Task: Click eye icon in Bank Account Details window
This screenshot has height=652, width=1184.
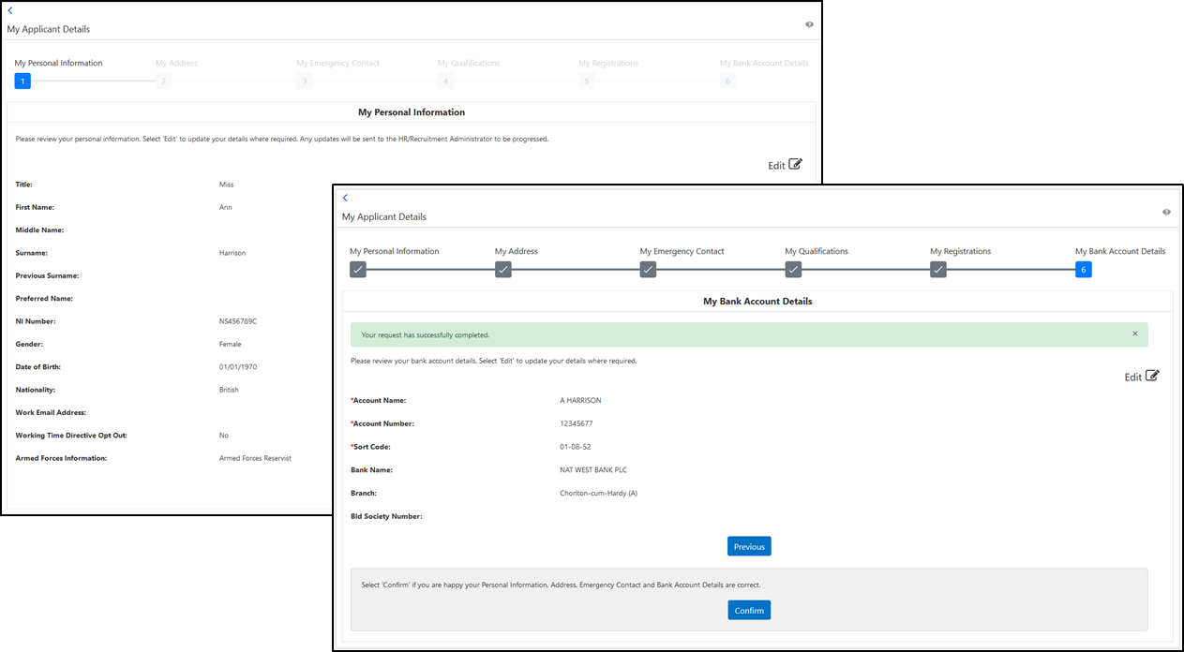Action: 1166,212
